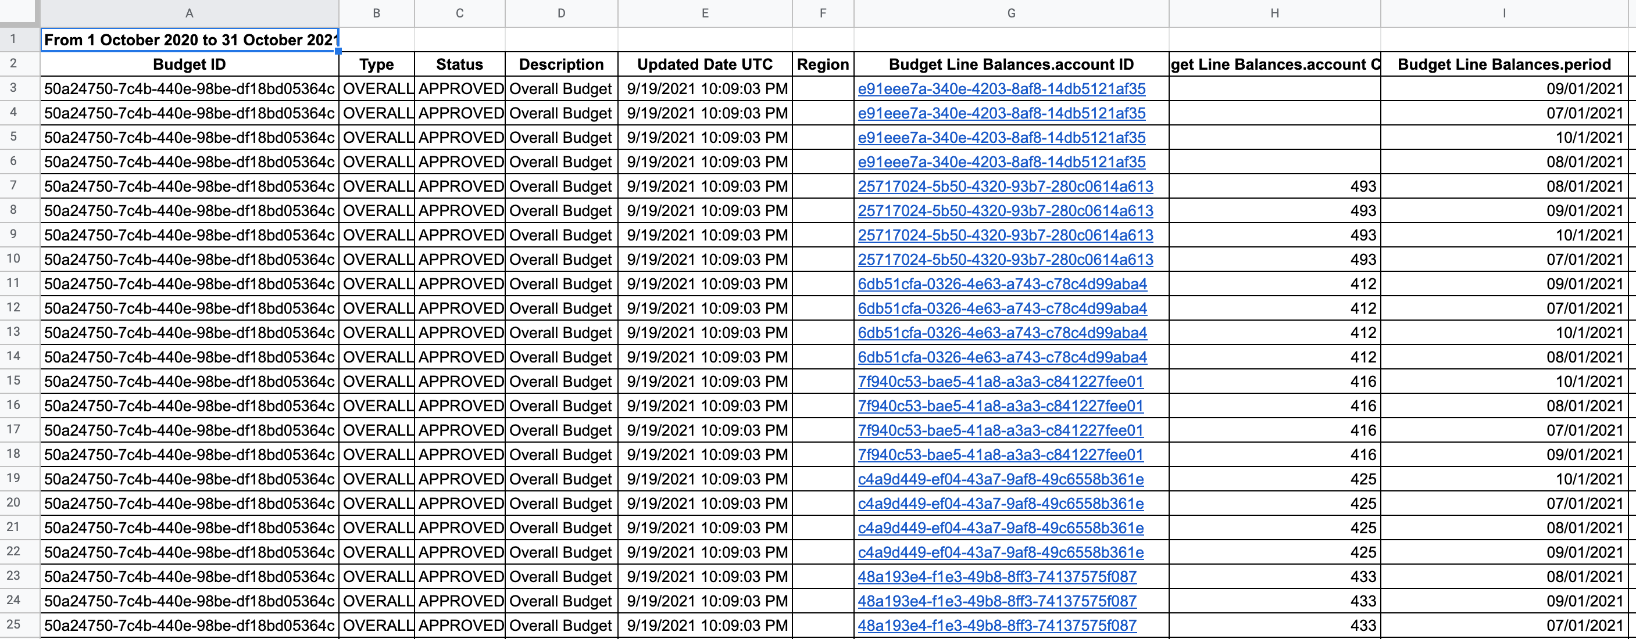Image resolution: width=1636 pixels, height=639 pixels.
Task: Open account link 6db51cfa in row 11
Action: point(1002,283)
